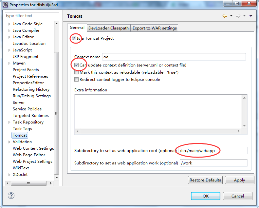The width and height of the screenshot is (259, 208).
Task: Click the web application work subdirectory field
Action: [x=213, y=163]
